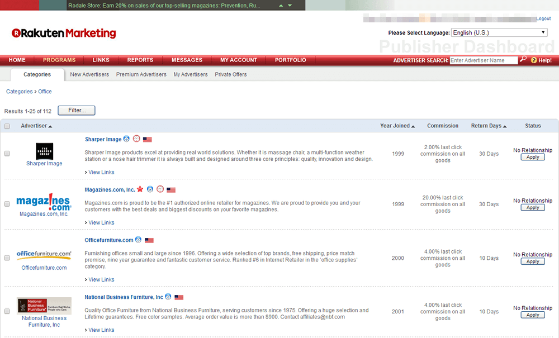Open the language selection dropdown
Image resolution: width=559 pixels, height=338 pixels.
tap(499, 32)
